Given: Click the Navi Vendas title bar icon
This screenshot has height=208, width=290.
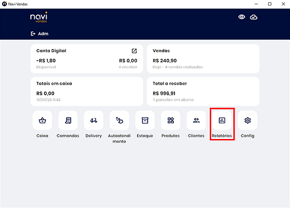Looking at the screenshot, I should 4,4.
